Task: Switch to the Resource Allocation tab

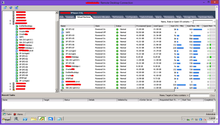Action: tap(102, 17)
